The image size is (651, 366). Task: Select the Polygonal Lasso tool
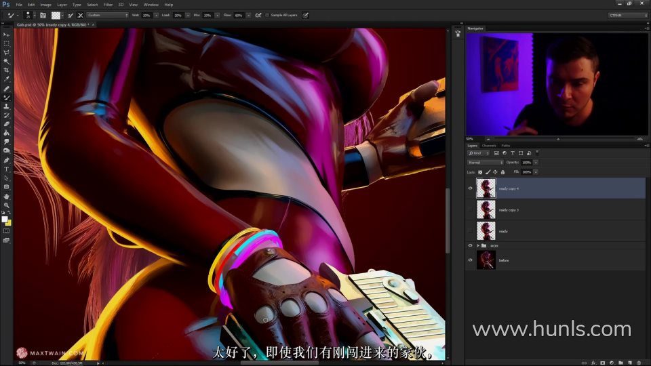click(6, 53)
